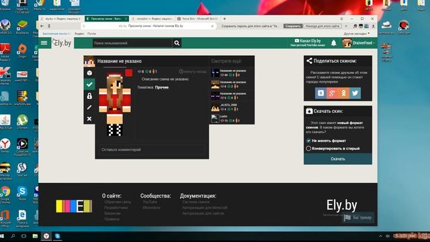Click the Сохранить password button

point(293,26)
